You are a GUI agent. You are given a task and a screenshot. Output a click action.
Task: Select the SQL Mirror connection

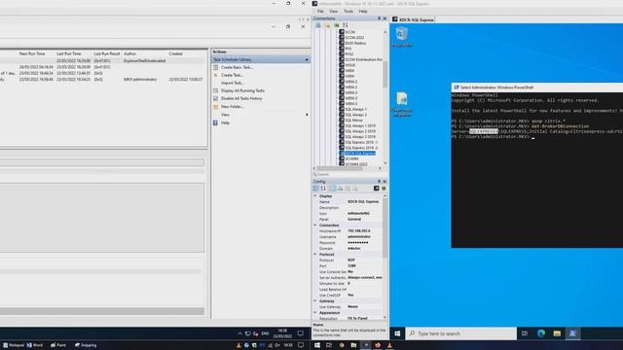tap(353, 120)
